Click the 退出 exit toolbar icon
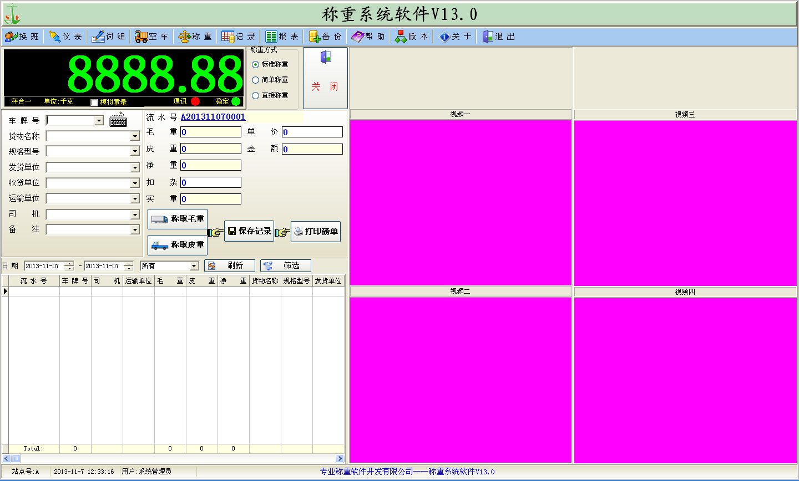The width and height of the screenshot is (799, 481). 488,37
